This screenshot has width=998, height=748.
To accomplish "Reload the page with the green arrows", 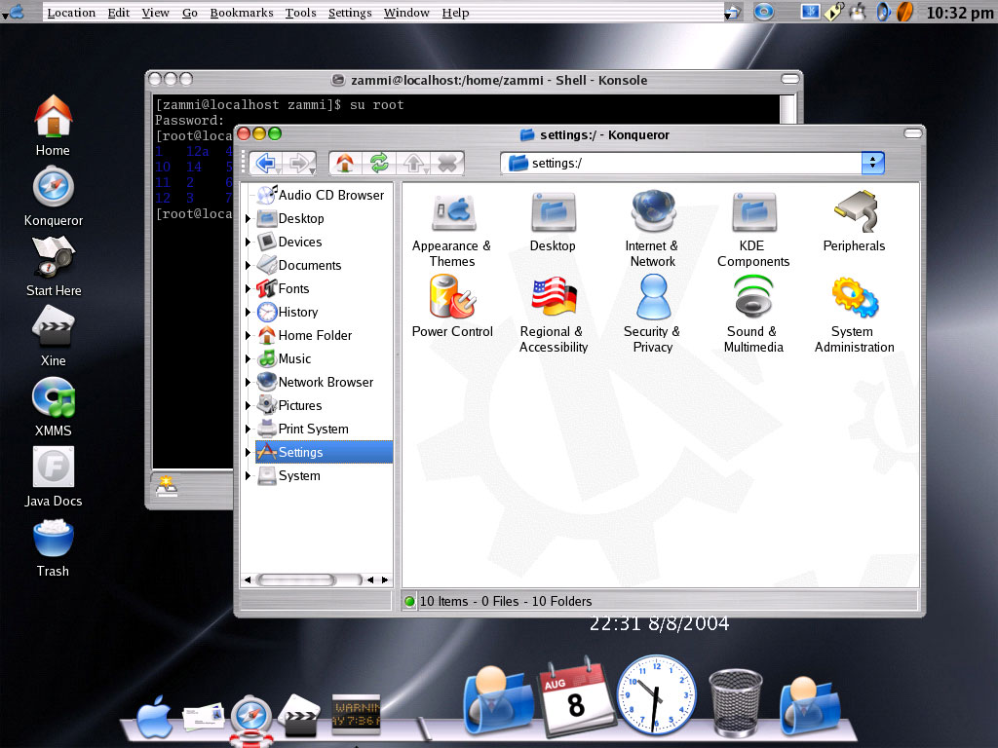I will tap(379, 164).
